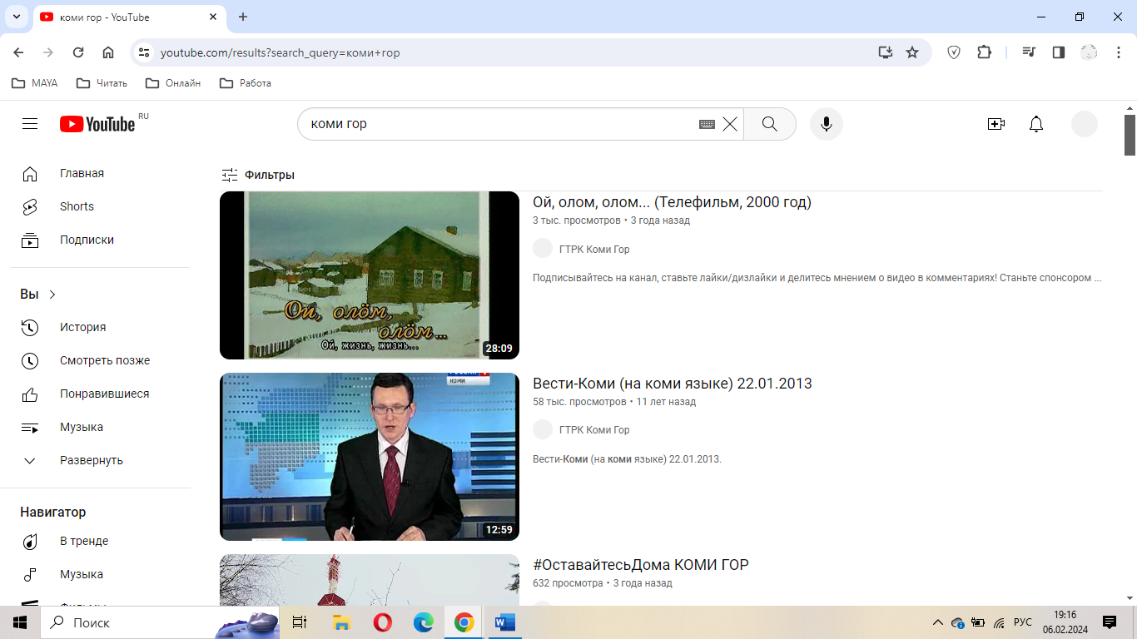This screenshot has width=1137, height=639.
Task: Open Chrome three-dot menu
Action: (x=1120, y=52)
